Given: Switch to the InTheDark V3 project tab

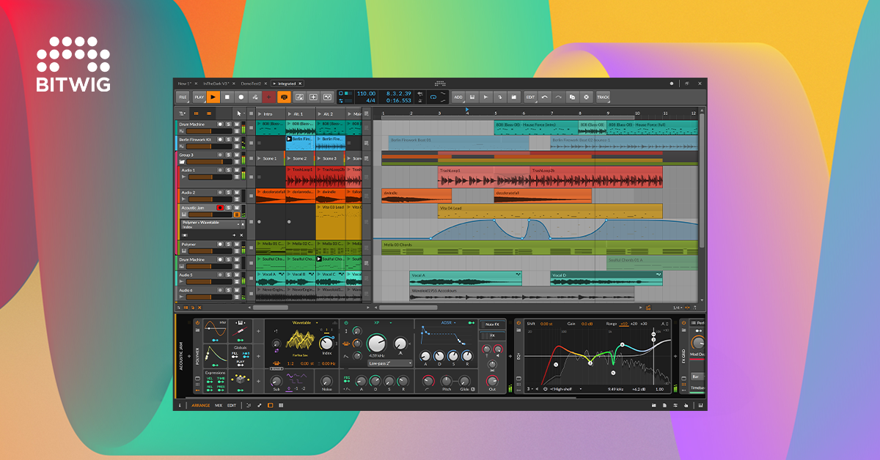Looking at the screenshot, I should coord(216,84).
